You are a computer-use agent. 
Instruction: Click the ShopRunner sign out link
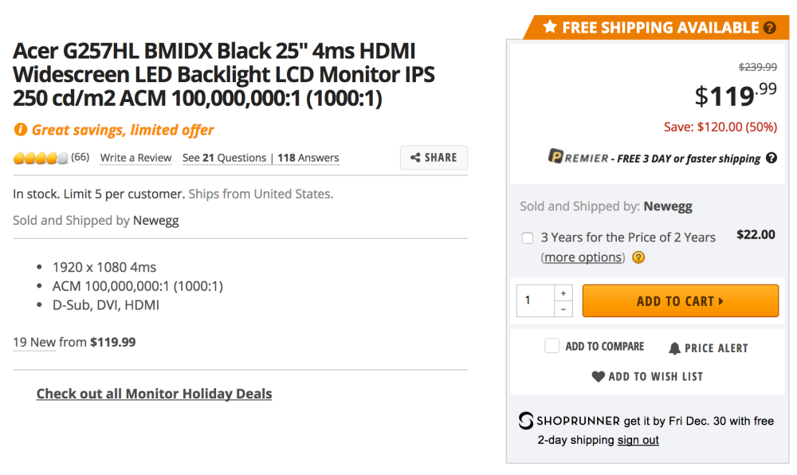tap(638, 440)
